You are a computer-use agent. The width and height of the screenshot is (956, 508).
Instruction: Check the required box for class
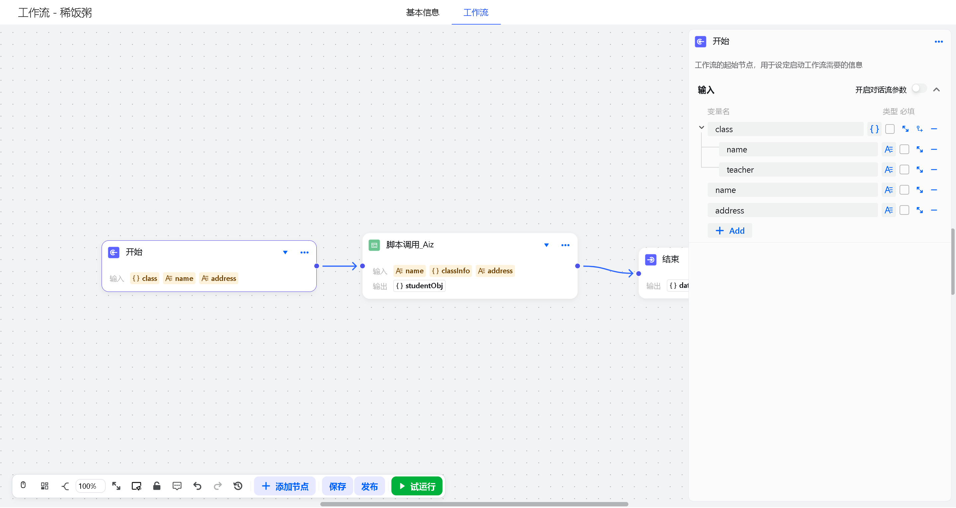pyautogui.click(x=890, y=129)
